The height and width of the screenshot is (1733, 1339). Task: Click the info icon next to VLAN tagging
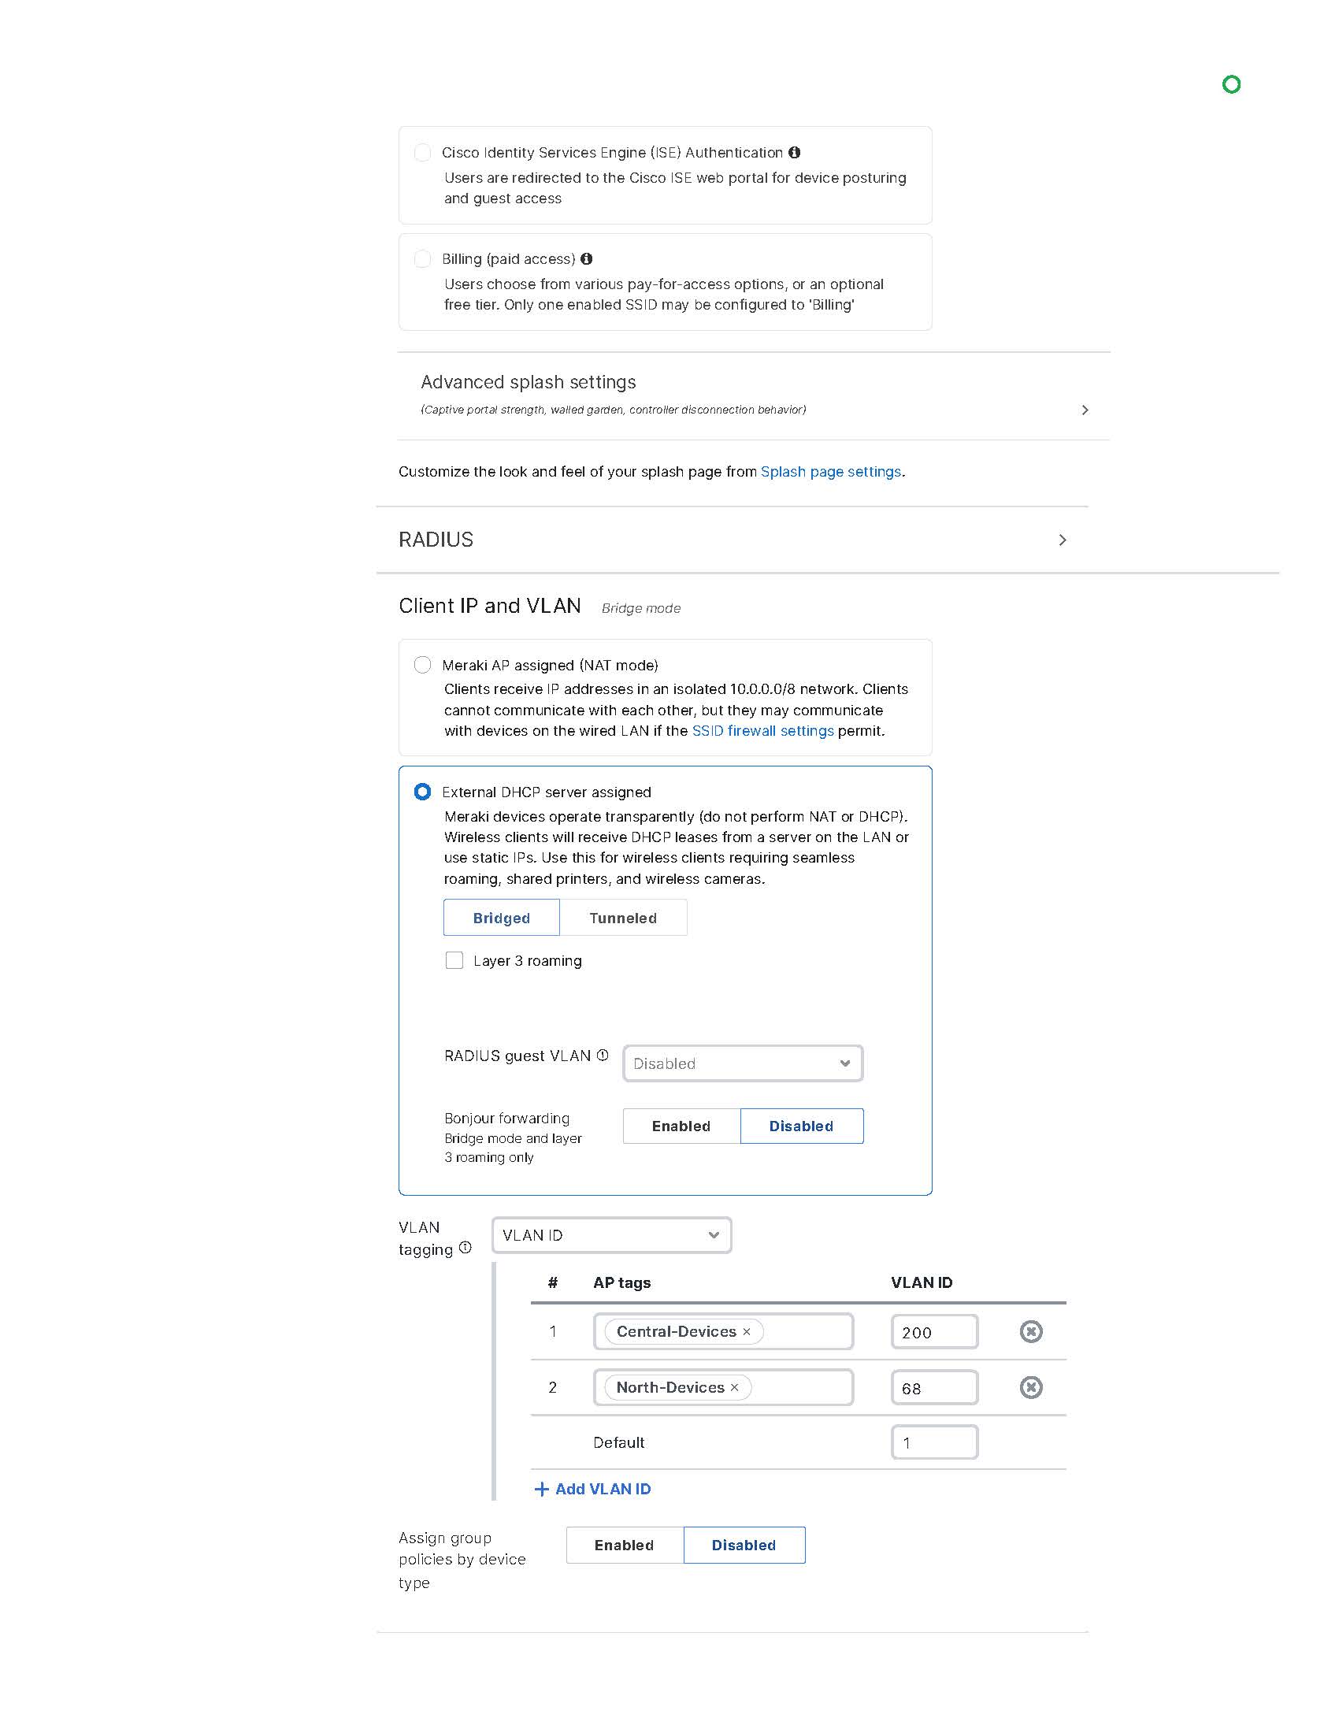click(x=464, y=1248)
